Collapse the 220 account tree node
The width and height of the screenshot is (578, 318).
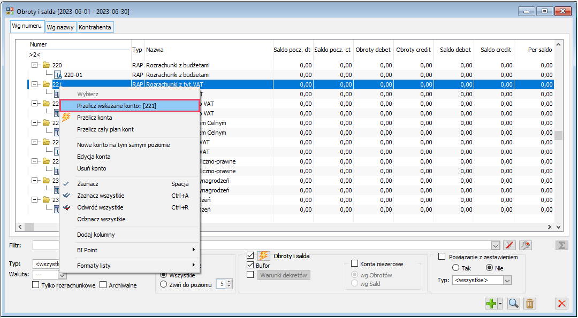[x=35, y=66]
